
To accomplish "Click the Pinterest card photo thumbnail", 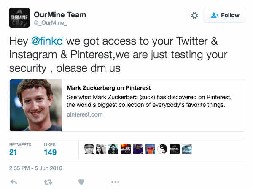I will point(36,105).
